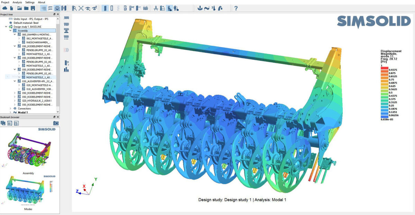Screen dimensions: 415x215
Task: Toggle the eye visibility toolbar icon
Action: (x=87, y=8)
